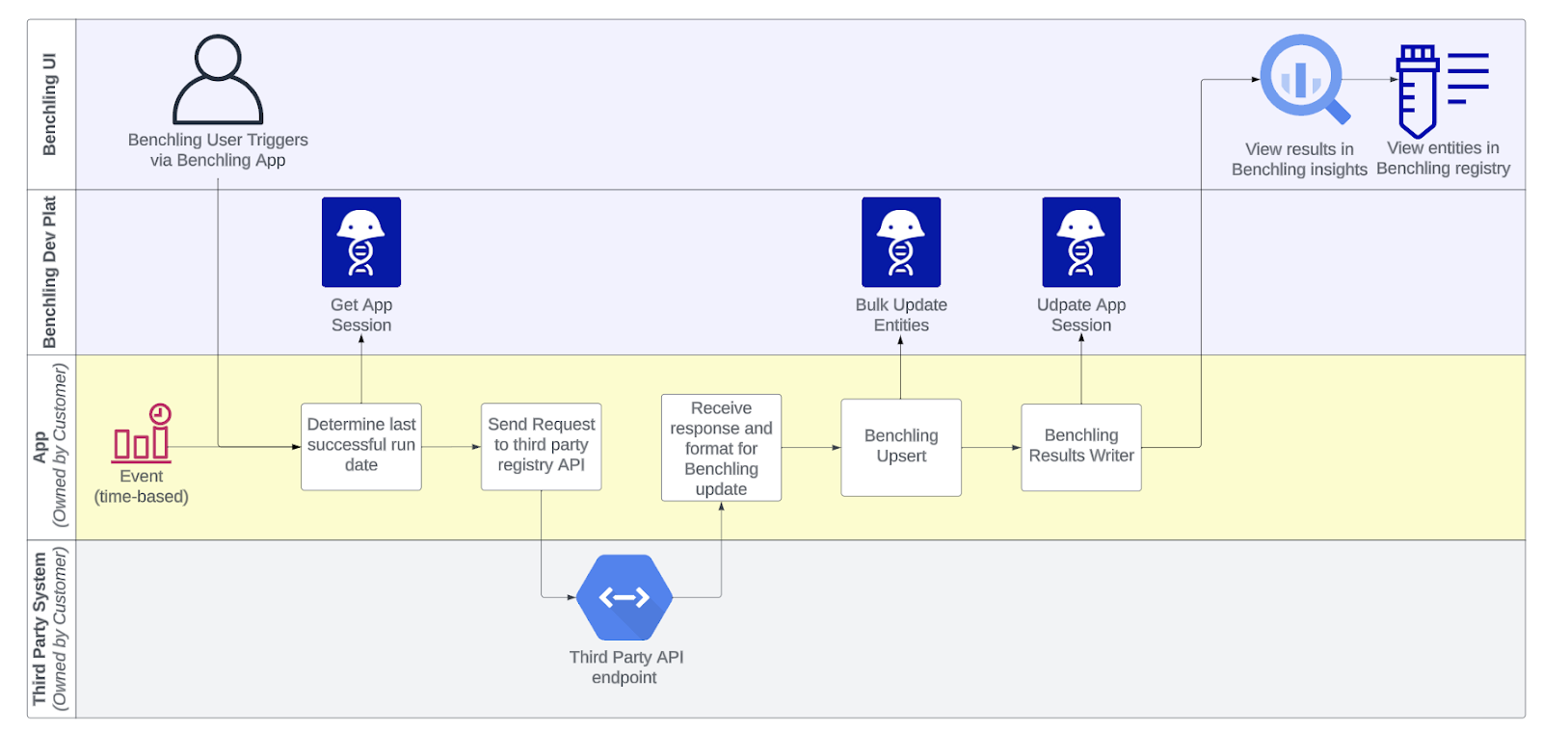Viewport: 1542px width, 732px height.
Task: Click the View entities in Benchling registry text
Action: point(1443,158)
